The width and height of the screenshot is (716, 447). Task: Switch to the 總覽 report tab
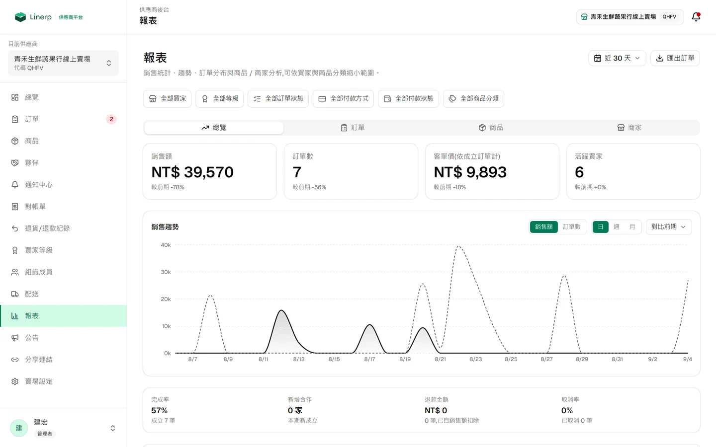point(214,128)
